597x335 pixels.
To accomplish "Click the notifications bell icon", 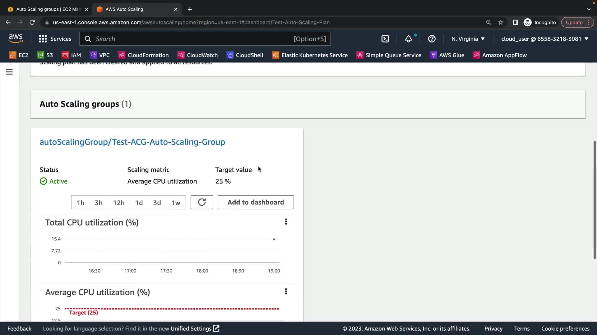I will pos(408,39).
